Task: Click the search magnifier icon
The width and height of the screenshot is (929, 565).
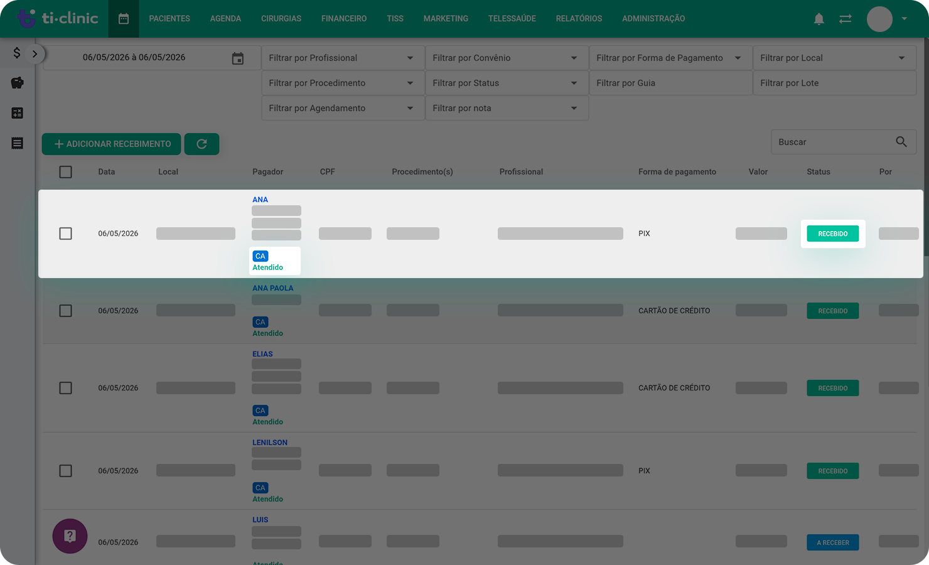Action: tap(901, 142)
